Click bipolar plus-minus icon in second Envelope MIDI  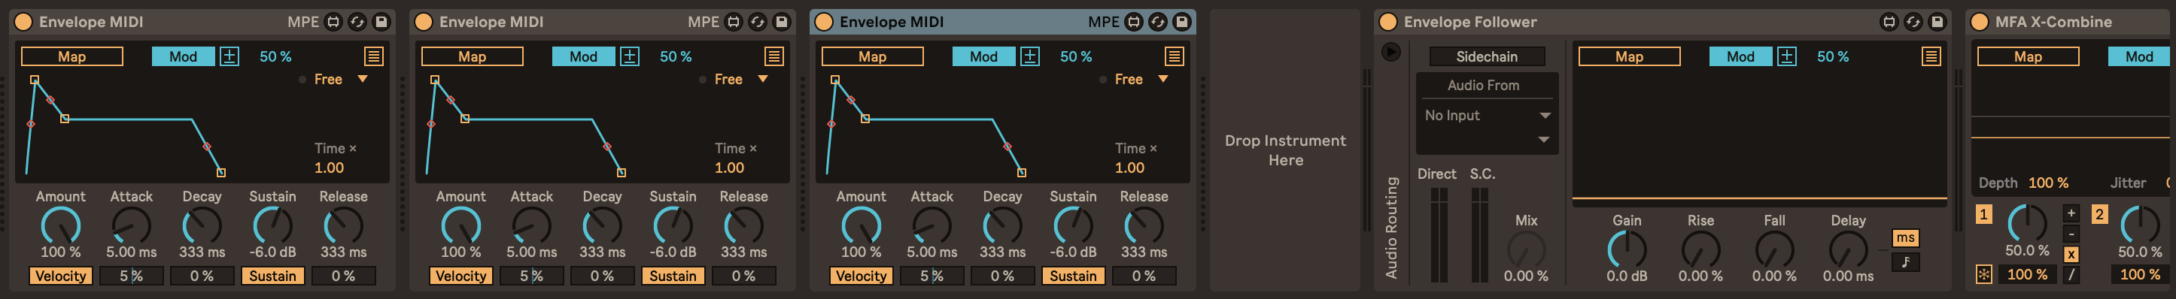tap(629, 56)
